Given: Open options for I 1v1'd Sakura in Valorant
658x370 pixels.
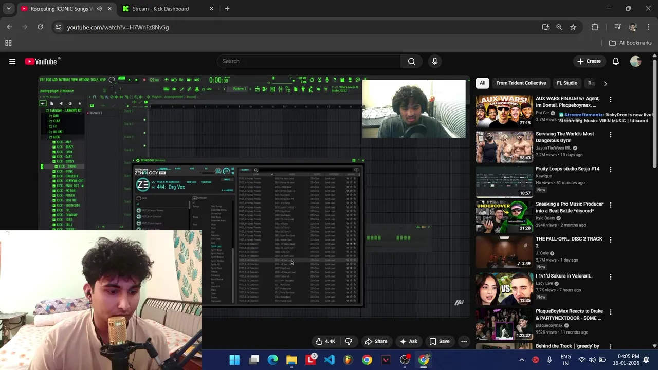Looking at the screenshot, I should click(611, 276).
